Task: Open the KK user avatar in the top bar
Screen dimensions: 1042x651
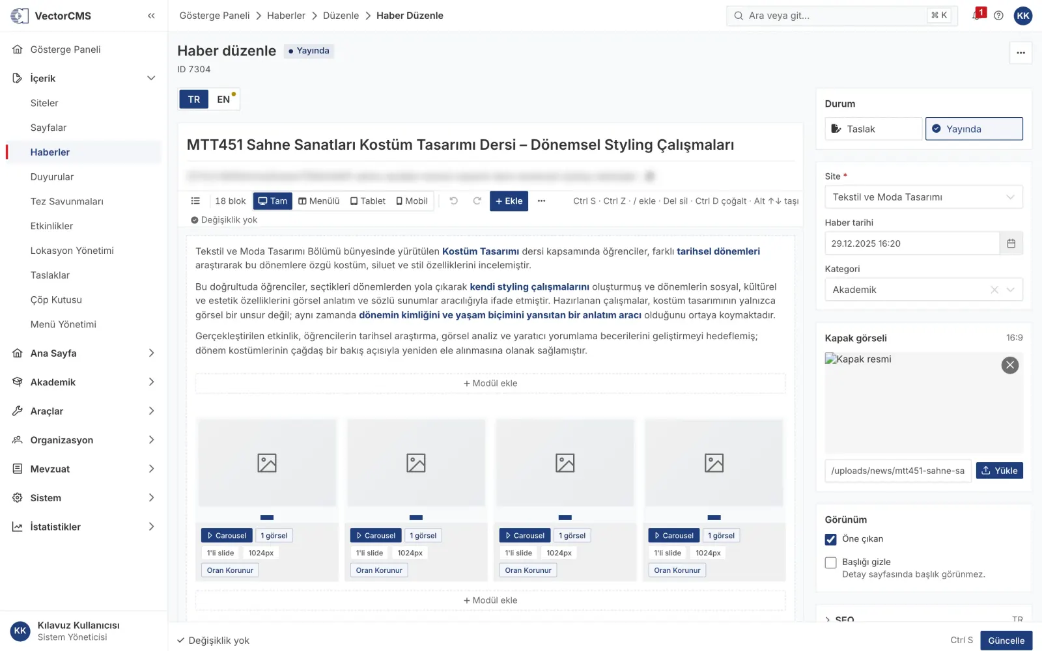Action: click(1023, 16)
